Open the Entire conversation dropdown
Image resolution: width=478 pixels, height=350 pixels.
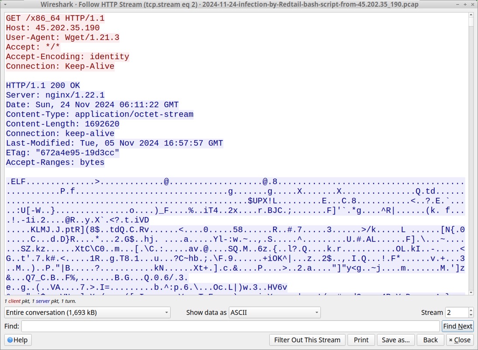click(87, 312)
